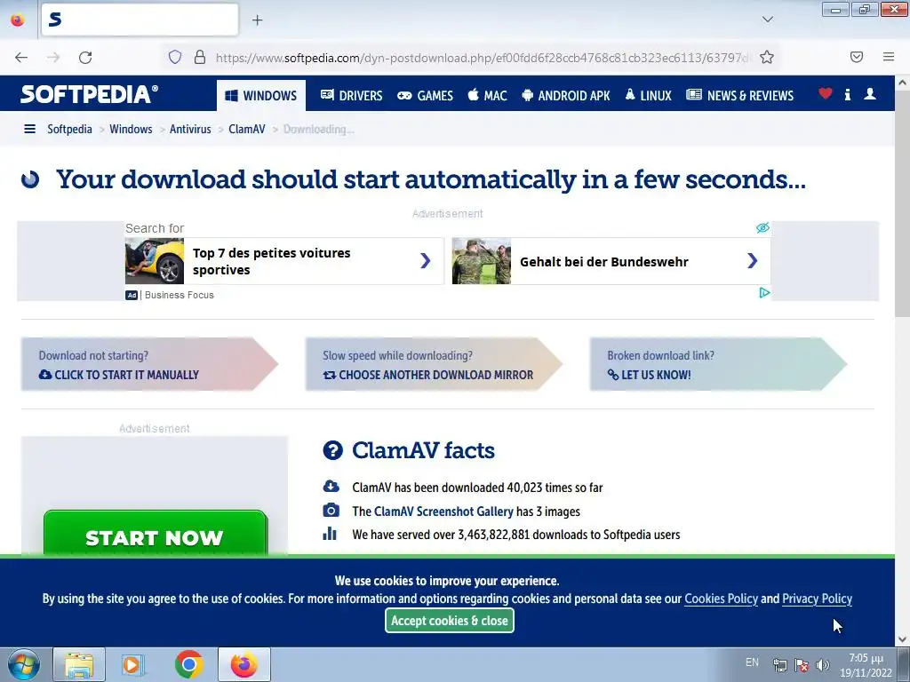Open File Explorer from the taskbar
The height and width of the screenshot is (682, 910).
coord(79,664)
